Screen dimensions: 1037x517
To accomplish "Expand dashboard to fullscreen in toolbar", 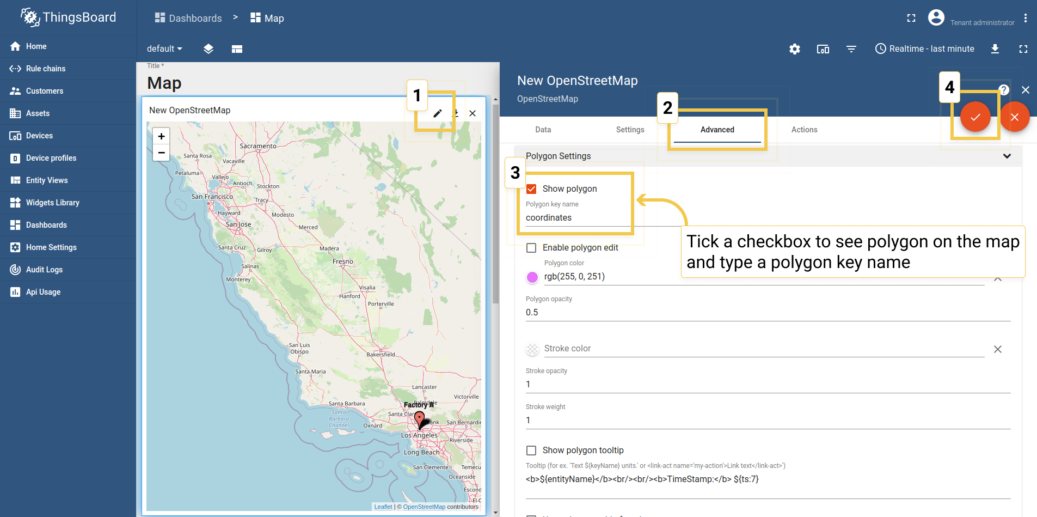I will (x=1023, y=49).
